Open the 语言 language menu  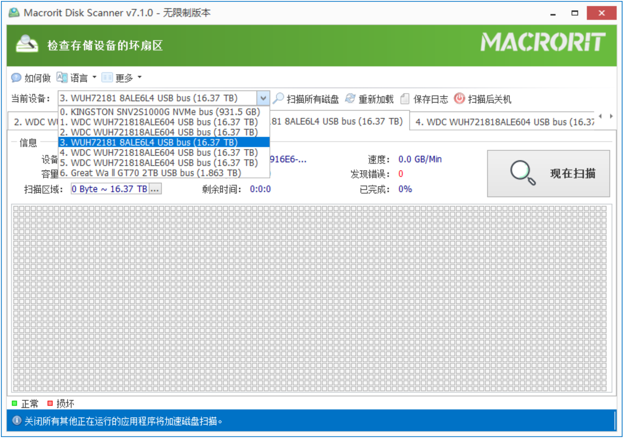pos(77,78)
